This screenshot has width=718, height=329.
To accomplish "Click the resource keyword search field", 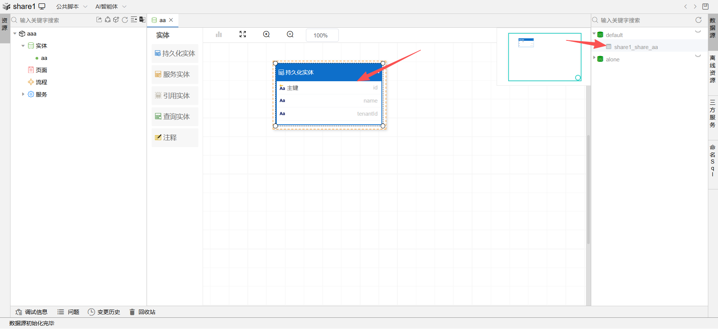I will [x=54, y=20].
